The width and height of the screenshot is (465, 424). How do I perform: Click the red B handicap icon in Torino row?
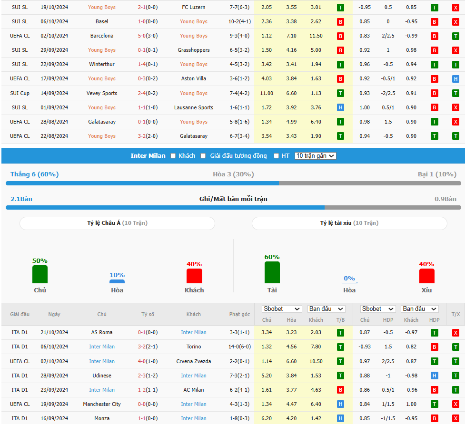pos(434,347)
